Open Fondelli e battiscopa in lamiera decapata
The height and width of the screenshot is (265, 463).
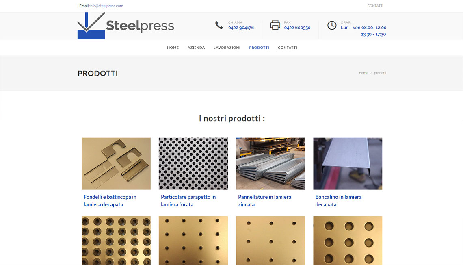click(110, 201)
